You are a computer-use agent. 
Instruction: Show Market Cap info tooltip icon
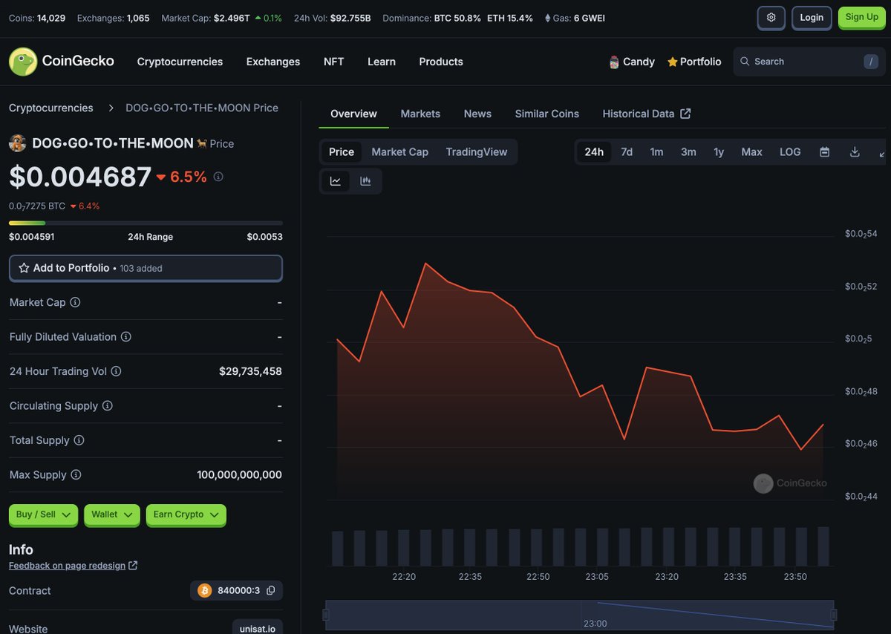(x=75, y=302)
